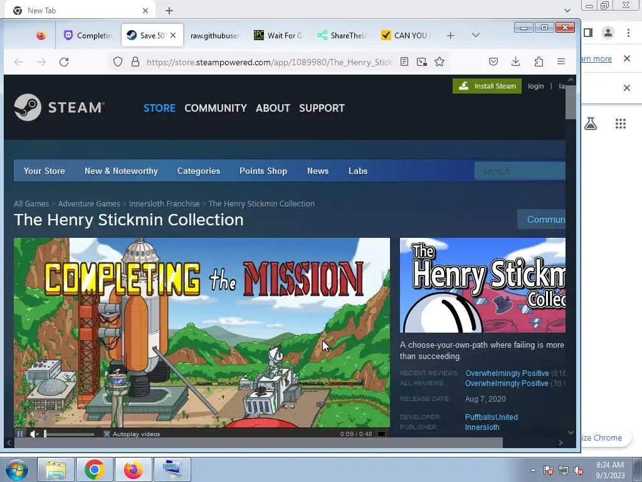Open the Firefox hamburger menu
This screenshot has height=482, width=642.
click(x=561, y=62)
